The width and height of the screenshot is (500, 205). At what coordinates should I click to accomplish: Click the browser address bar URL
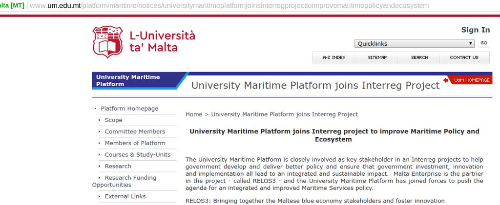coord(229,6)
